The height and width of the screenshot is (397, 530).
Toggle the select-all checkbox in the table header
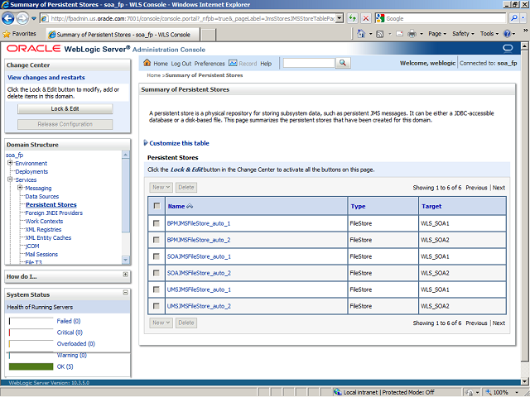click(x=156, y=206)
